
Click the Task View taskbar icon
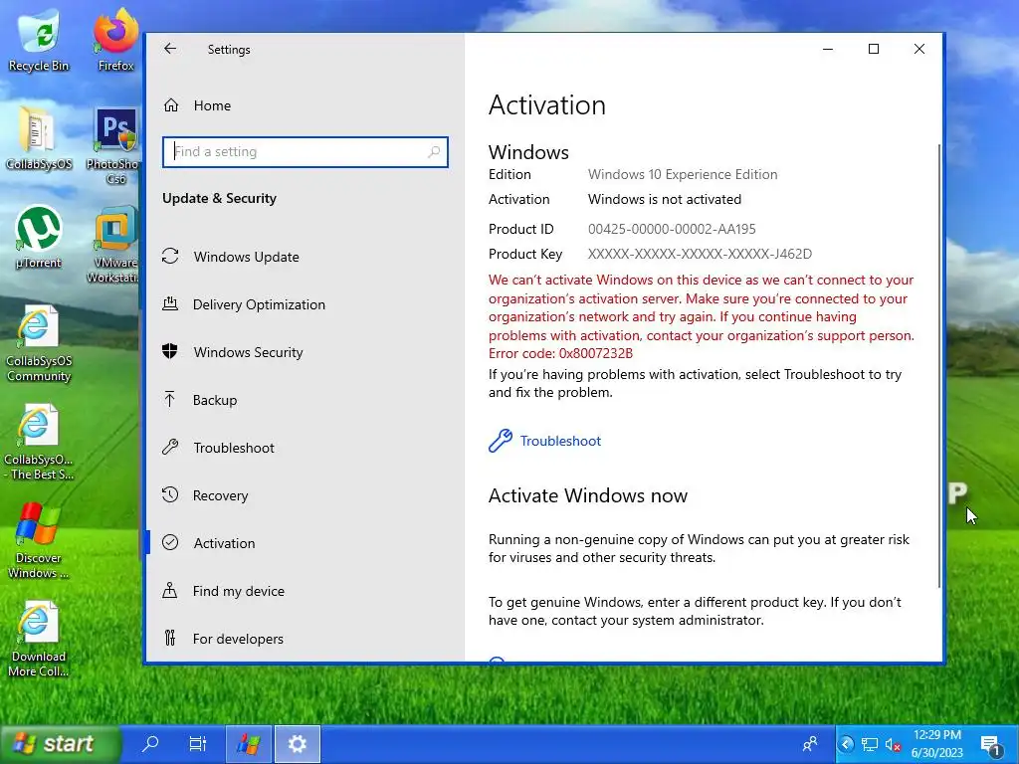click(198, 744)
